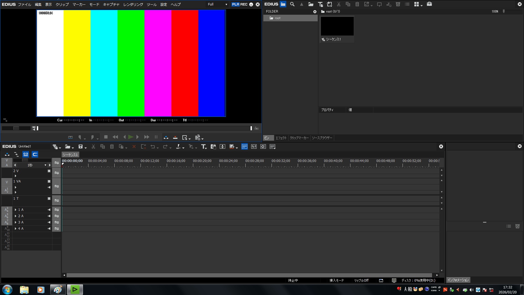Screen dimensions: 524x295
Task: Open the voice over microphone icon
Action: 222,147
